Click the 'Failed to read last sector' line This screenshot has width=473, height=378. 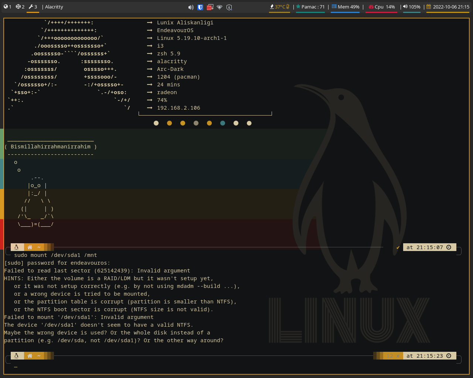click(x=97, y=271)
